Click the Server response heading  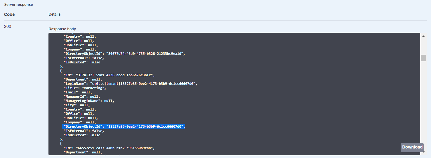click(18, 5)
